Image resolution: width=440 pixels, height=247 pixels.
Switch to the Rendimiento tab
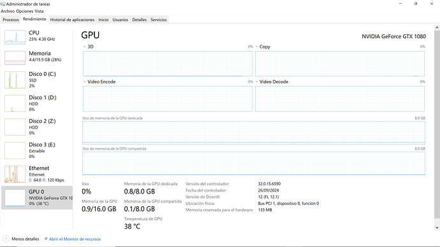point(34,19)
